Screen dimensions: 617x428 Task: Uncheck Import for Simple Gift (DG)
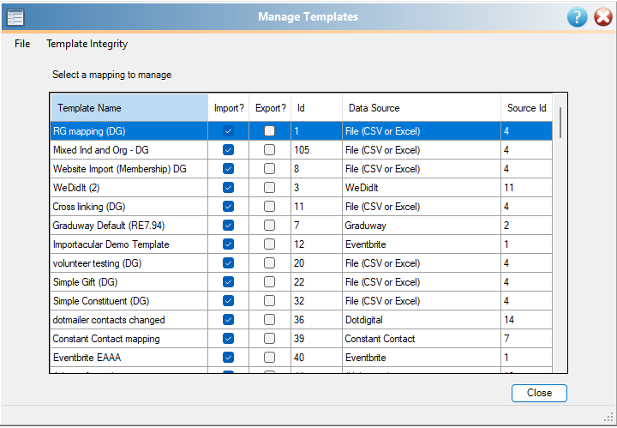click(x=228, y=282)
